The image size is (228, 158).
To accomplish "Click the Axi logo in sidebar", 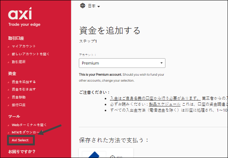I will pyautogui.click(x=20, y=15).
